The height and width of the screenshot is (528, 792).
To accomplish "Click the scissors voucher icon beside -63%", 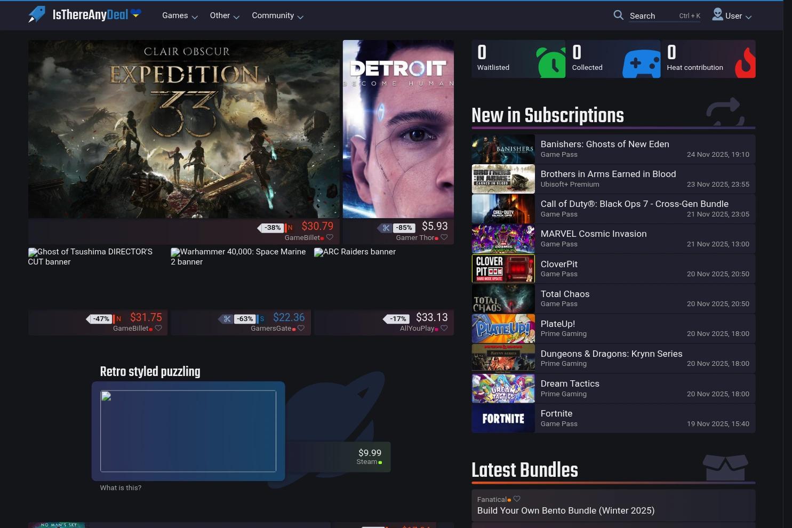I will [x=227, y=319].
